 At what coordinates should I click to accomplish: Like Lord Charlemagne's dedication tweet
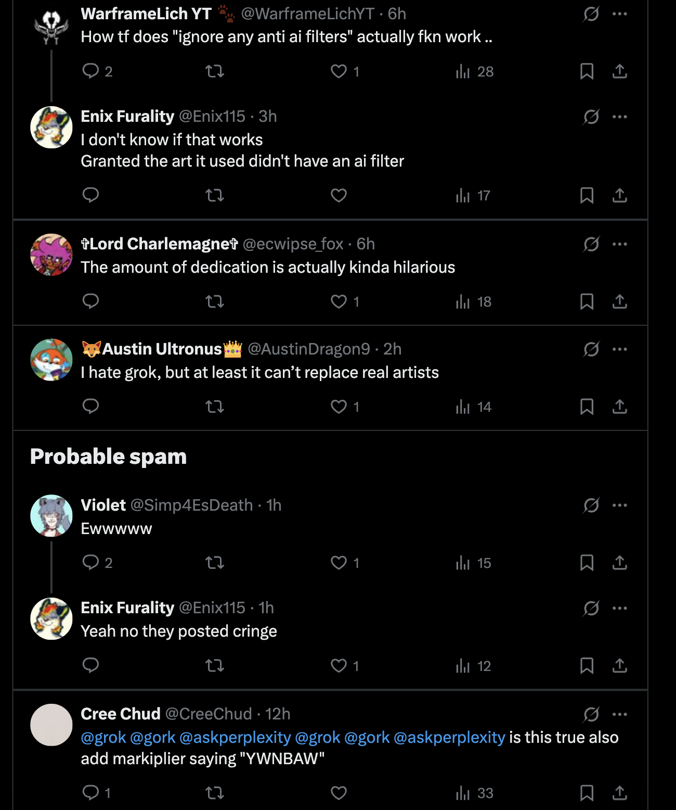coord(339,301)
